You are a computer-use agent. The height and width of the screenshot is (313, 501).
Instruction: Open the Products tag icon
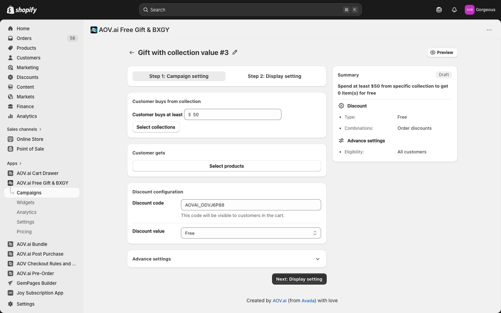(10, 48)
